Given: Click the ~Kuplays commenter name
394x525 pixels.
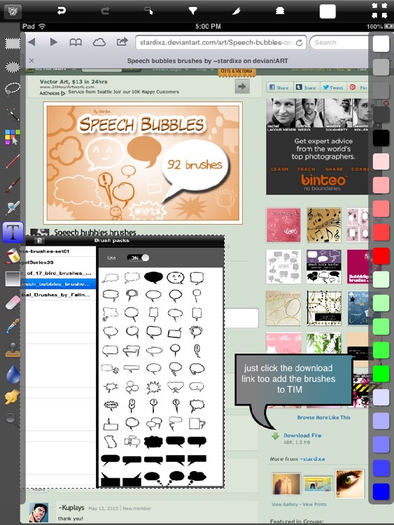Looking at the screenshot, I should [x=71, y=507].
